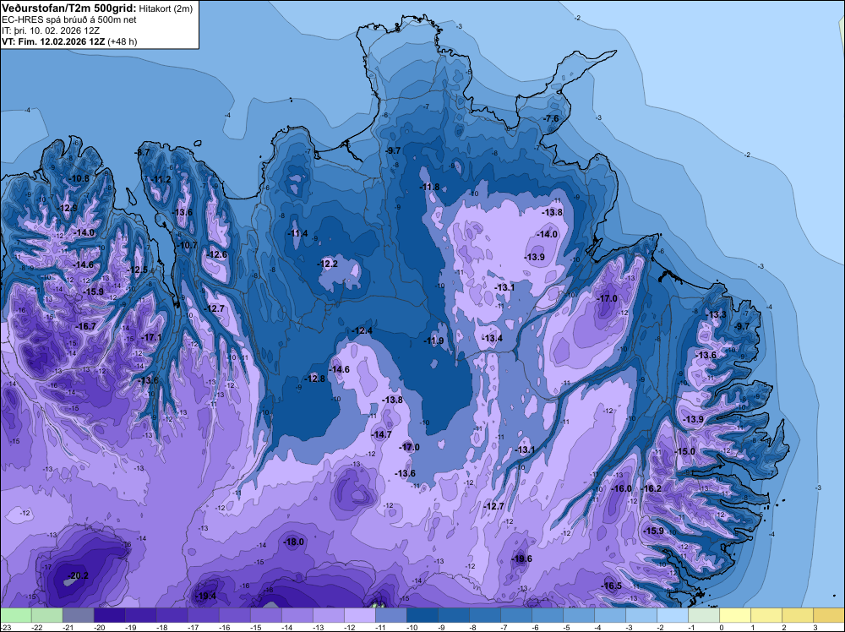Click the -12.2 temperature label
Screen dimensions: 845x632
point(328,264)
